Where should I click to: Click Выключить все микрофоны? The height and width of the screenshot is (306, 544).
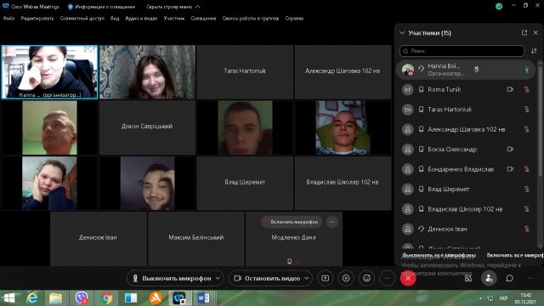439,255
